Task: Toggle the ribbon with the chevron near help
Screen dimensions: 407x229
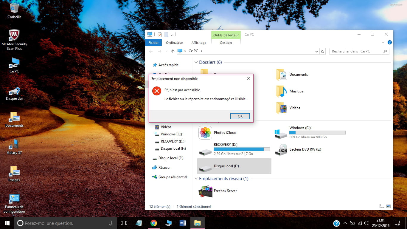Action: [384, 43]
